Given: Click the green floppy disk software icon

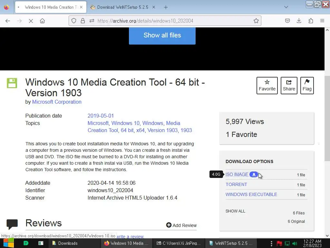Looking at the screenshot, I should pyautogui.click(x=12, y=83).
